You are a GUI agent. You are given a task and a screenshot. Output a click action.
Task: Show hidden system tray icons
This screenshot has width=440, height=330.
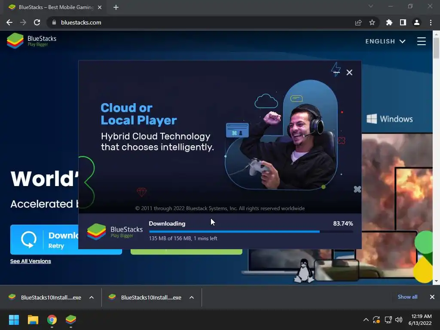click(366, 320)
